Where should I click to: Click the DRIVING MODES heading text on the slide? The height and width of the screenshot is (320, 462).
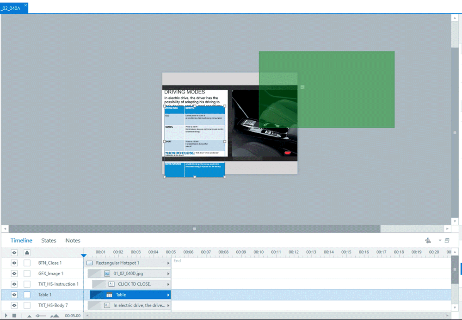point(185,92)
